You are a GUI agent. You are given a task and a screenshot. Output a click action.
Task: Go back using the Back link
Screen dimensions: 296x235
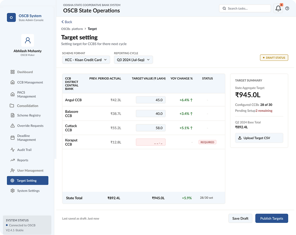point(67,22)
